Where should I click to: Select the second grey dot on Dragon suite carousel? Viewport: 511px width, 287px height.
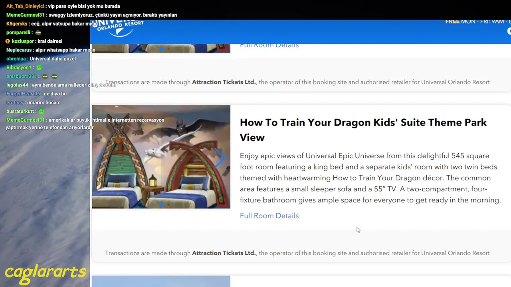coord(168,204)
